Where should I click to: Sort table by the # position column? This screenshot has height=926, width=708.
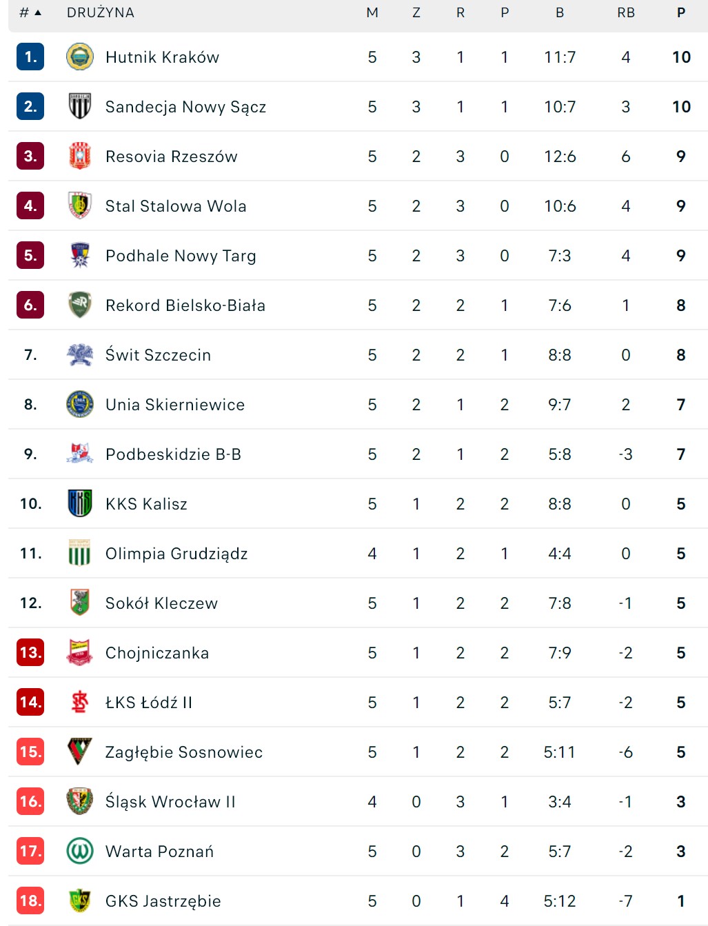30,13
